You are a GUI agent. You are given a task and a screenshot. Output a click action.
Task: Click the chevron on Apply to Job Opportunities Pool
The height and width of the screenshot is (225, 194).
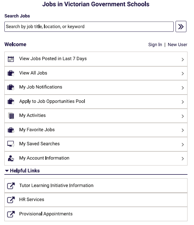(x=183, y=102)
